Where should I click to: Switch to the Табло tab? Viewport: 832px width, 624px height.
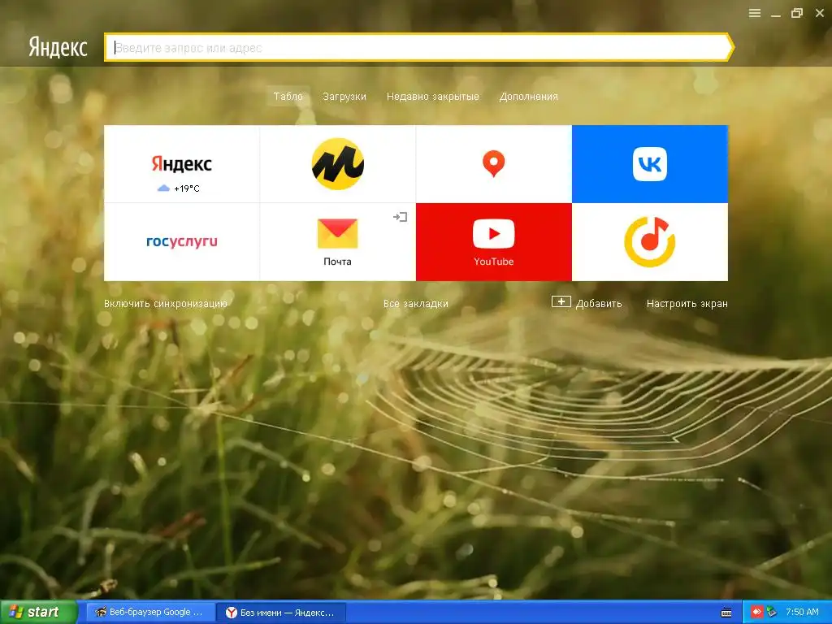click(x=288, y=96)
